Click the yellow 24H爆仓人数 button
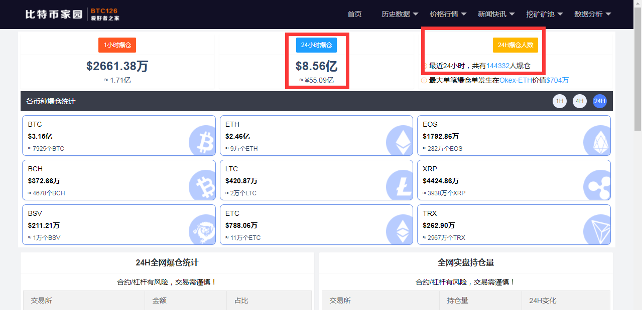Screen dimensions: 642x310 click(x=516, y=45)
